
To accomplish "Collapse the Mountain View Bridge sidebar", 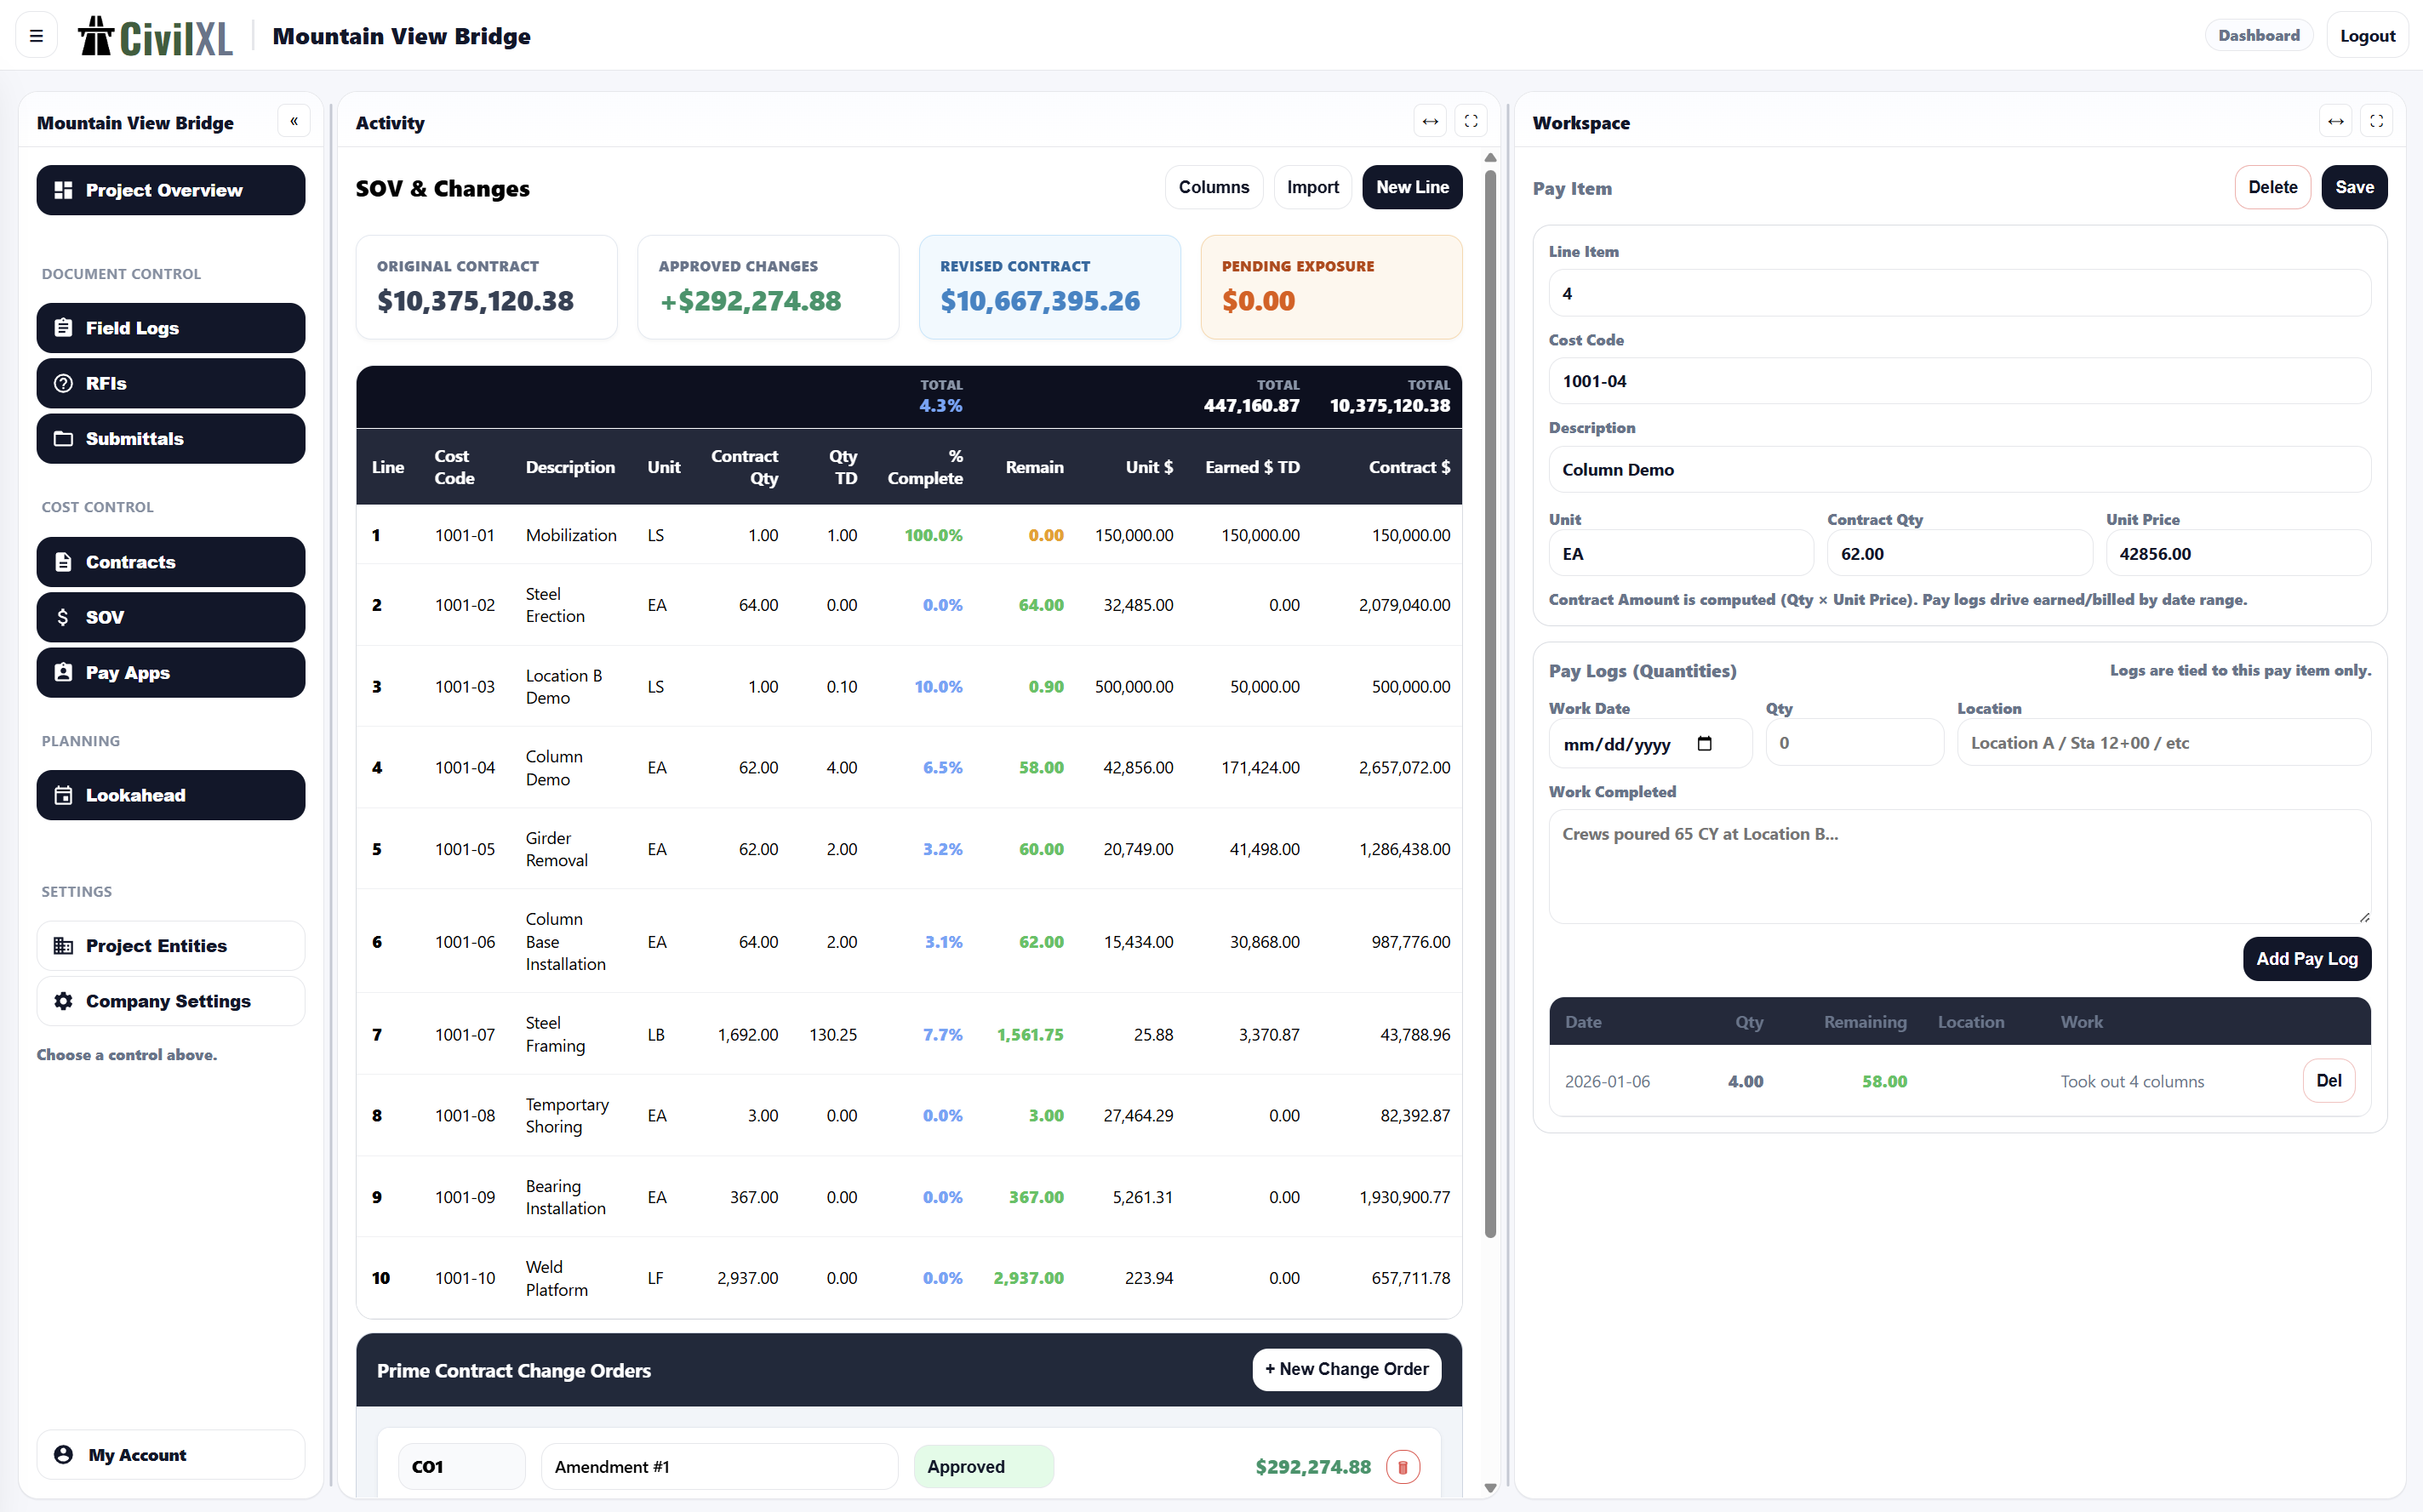I will (x=294, y=121).
